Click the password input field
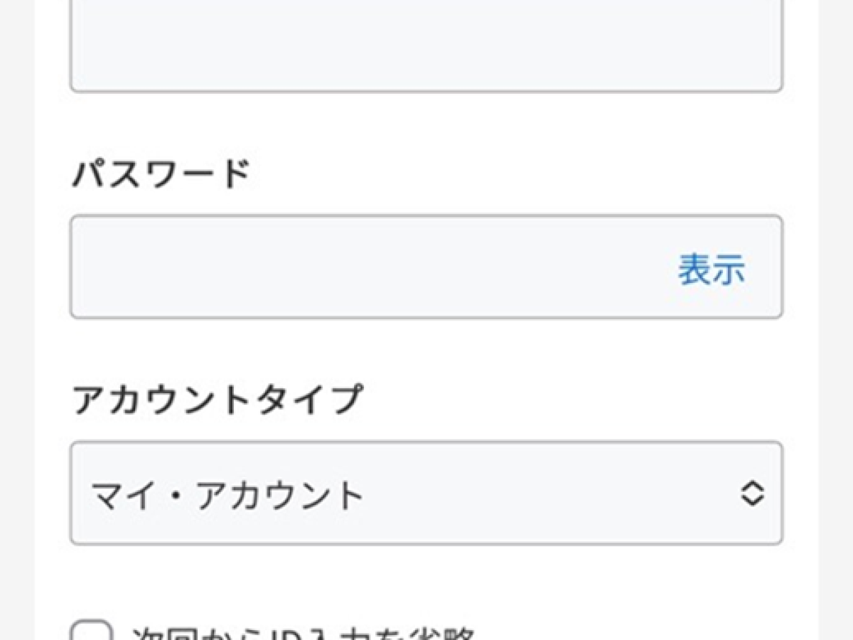The image size is (853, 640). tap(370, 267)
